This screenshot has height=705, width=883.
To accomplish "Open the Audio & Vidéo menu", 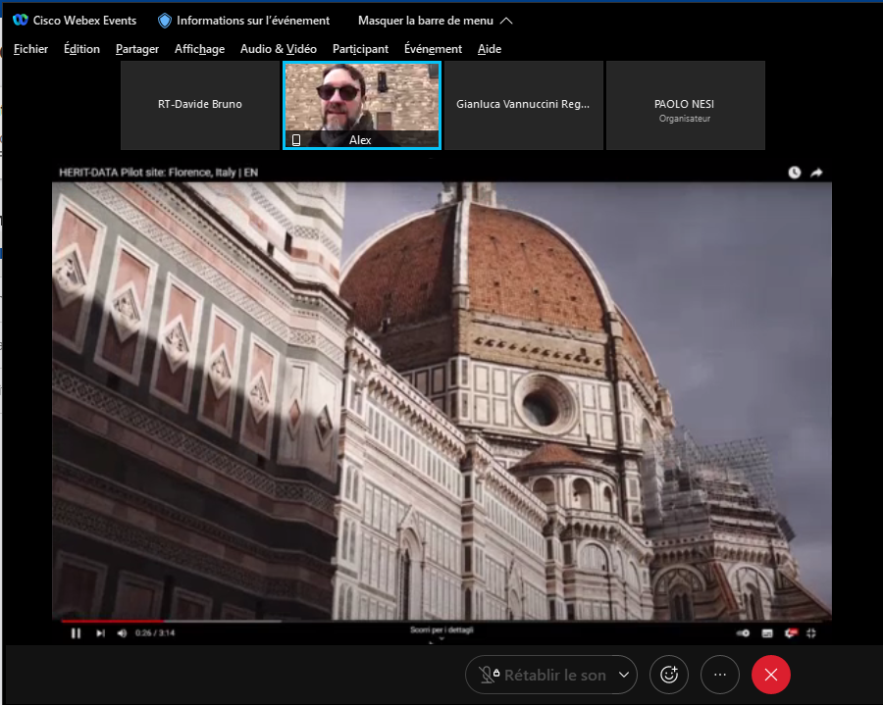I will [279, 49].
